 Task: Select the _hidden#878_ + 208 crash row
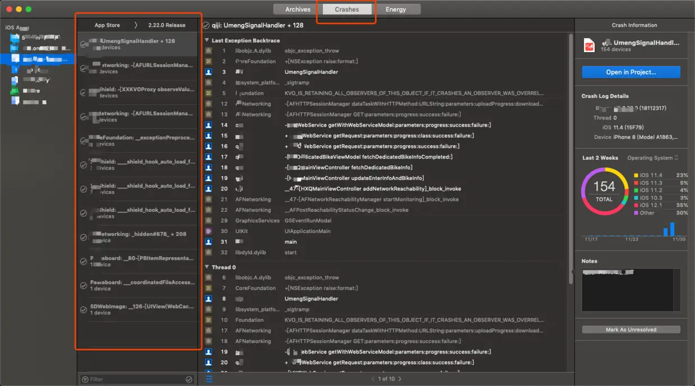137,237
